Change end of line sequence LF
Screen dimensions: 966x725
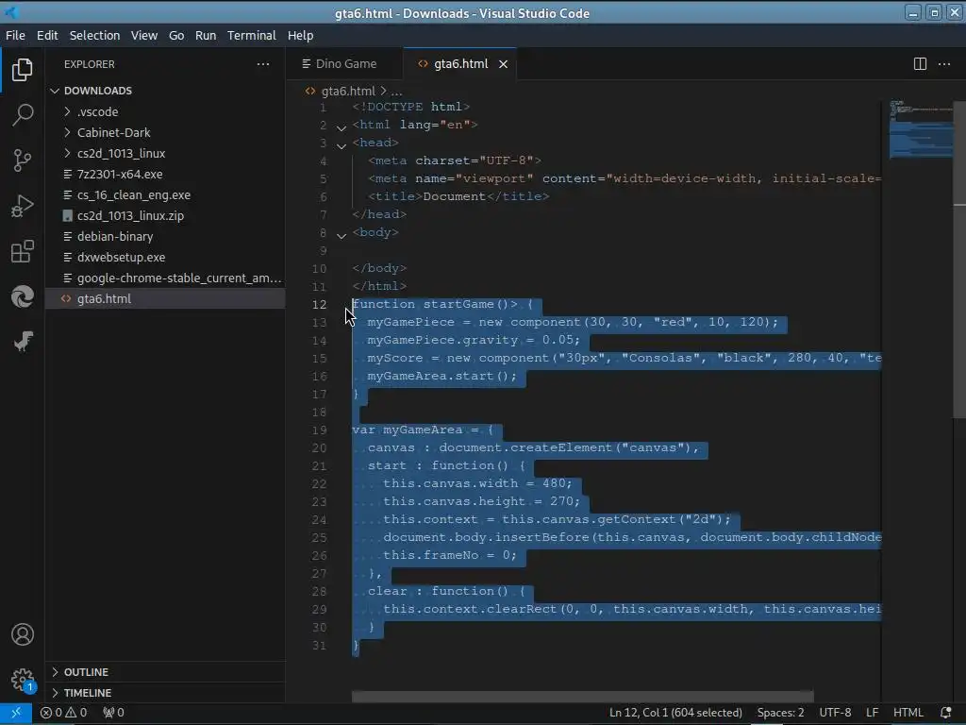(x=872, y=713)
